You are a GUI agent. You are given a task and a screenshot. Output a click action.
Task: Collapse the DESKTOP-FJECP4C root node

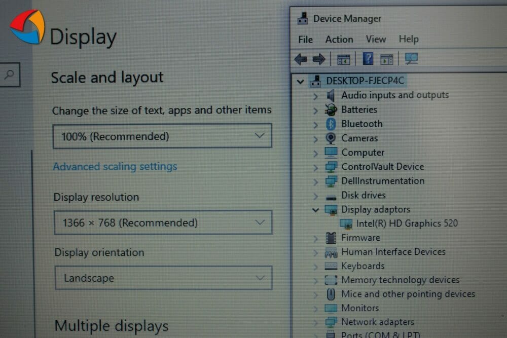point(300,82)
